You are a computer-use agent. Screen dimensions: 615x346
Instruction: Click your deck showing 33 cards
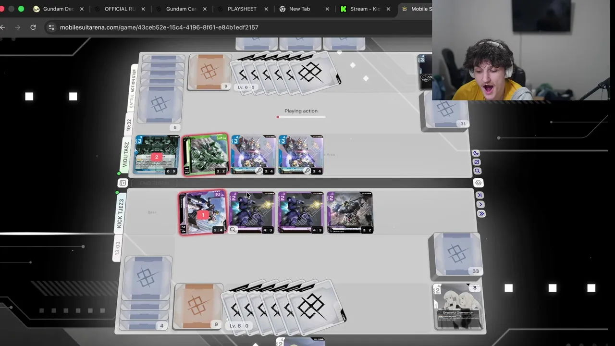click(456, 256)
